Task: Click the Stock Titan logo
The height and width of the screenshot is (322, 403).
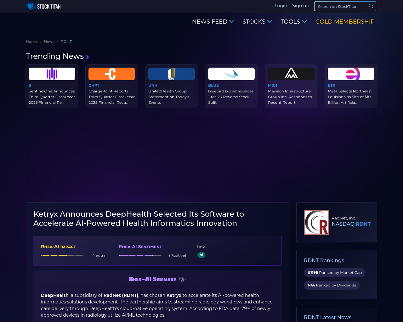Action: tap(43, 6)
